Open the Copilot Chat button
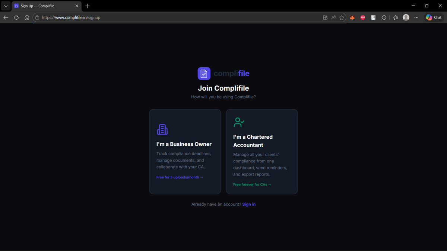 (434, 17)
